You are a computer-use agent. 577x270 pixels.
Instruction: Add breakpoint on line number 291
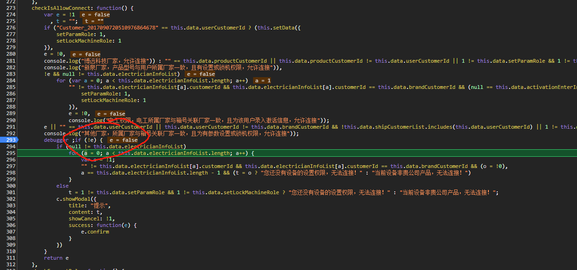(x=10, y=127)
